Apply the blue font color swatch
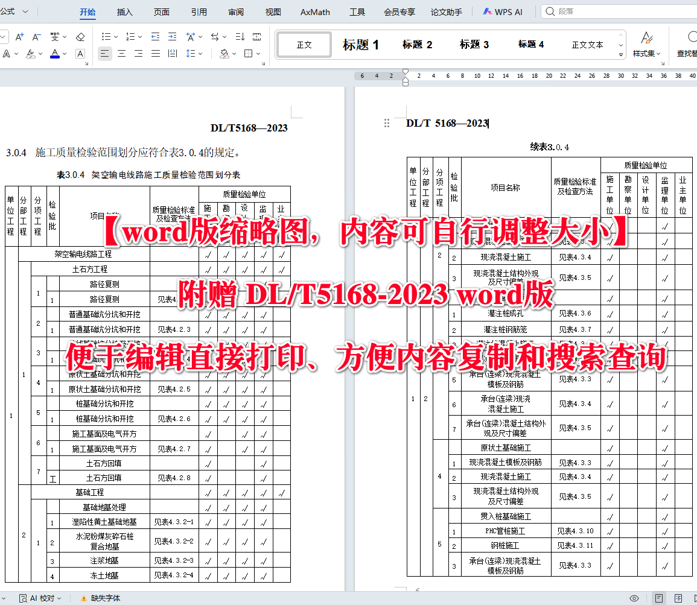The height and width of the screenshot is (605, 697). tap(55, 54)
